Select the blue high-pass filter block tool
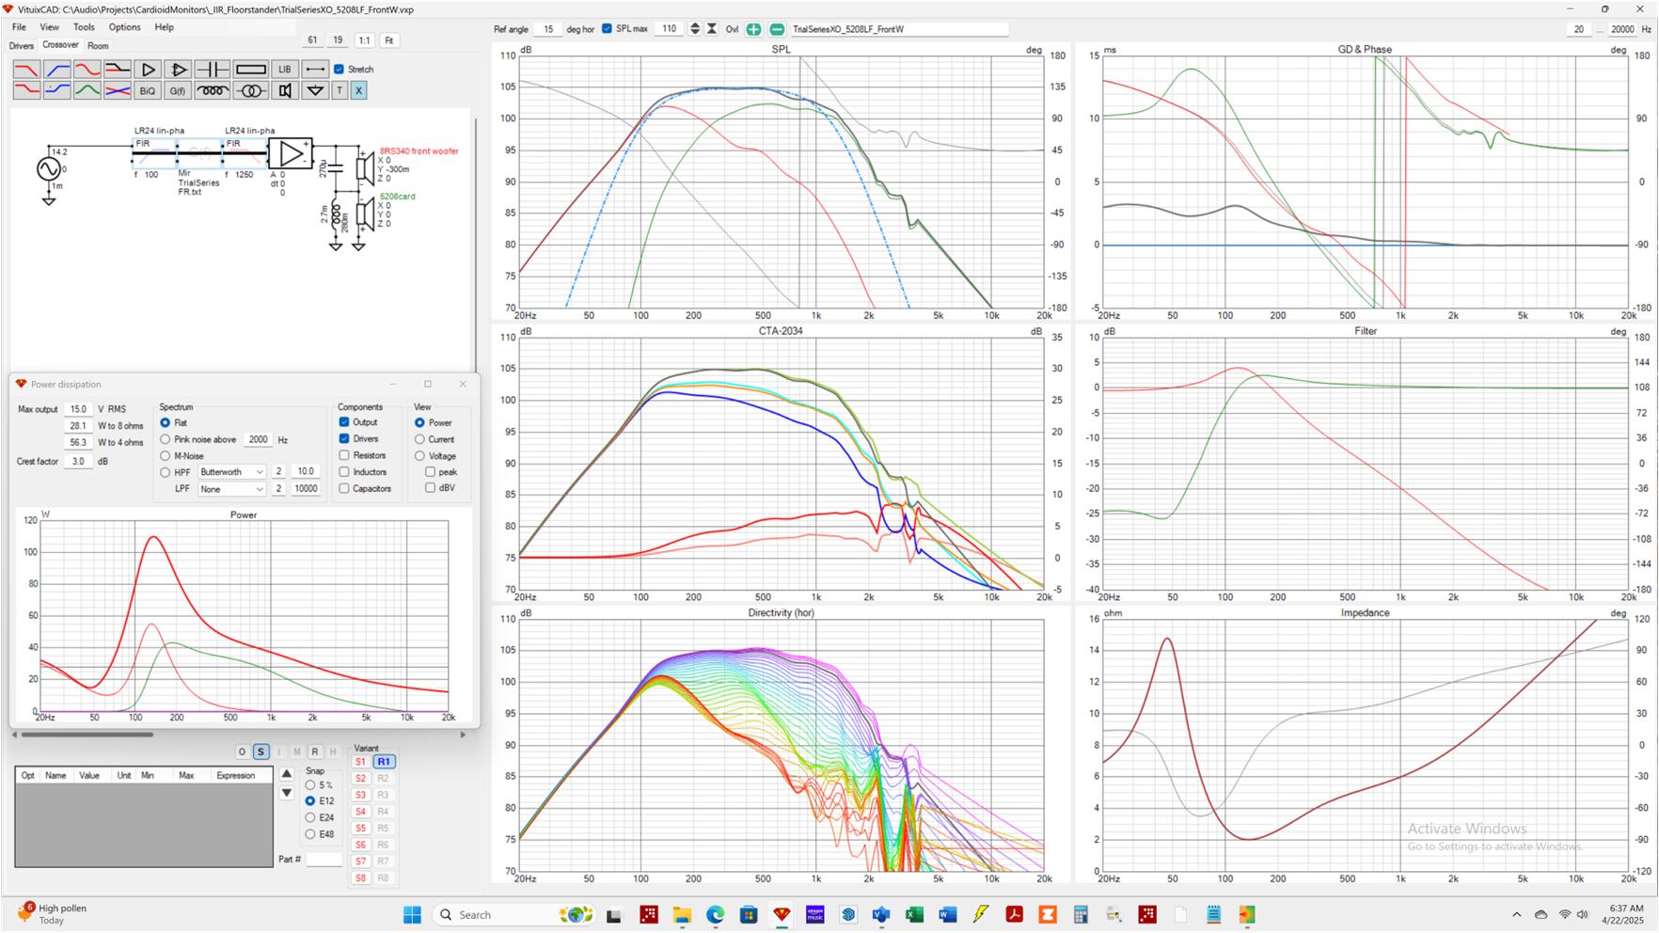This screenshot has width=1659, height=933. coord(56,70)
